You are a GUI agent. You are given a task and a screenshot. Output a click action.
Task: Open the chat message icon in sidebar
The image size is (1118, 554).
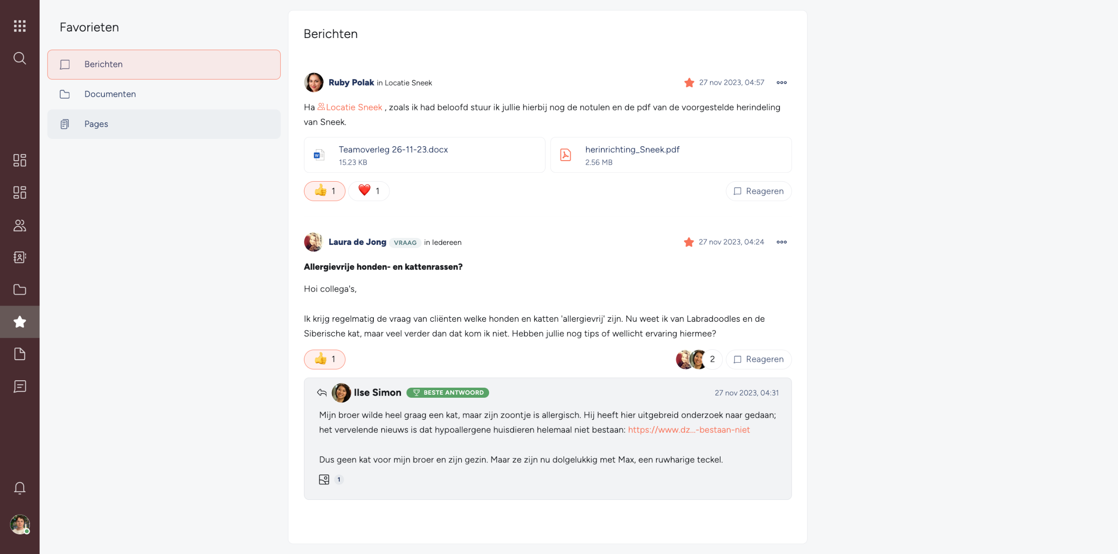click(20, 386)
